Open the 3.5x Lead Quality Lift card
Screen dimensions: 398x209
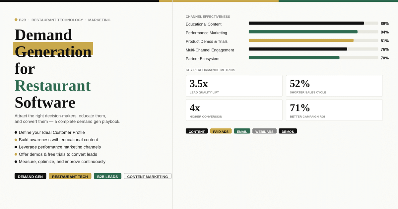point(234,86)
